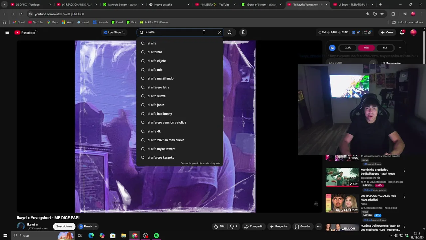Click the Preguntar button
Screen dimensions: 426x240
pyautogui.click(x=279, y=226)
